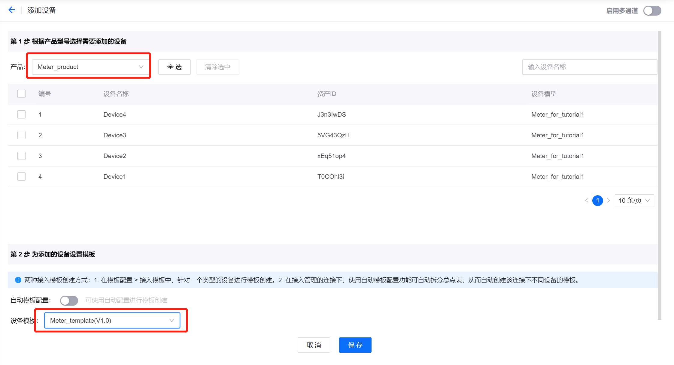Click asset ID T0COhl3i
The height and width of the screenshot is (365, 674).
tap(331, 177)
